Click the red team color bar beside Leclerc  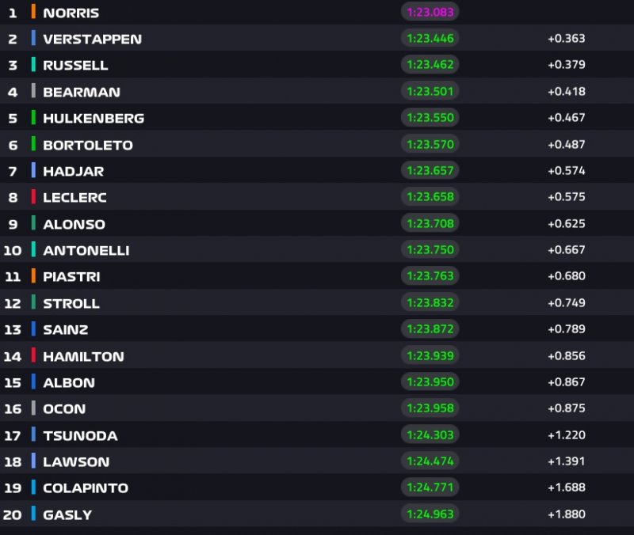(33, 197)
